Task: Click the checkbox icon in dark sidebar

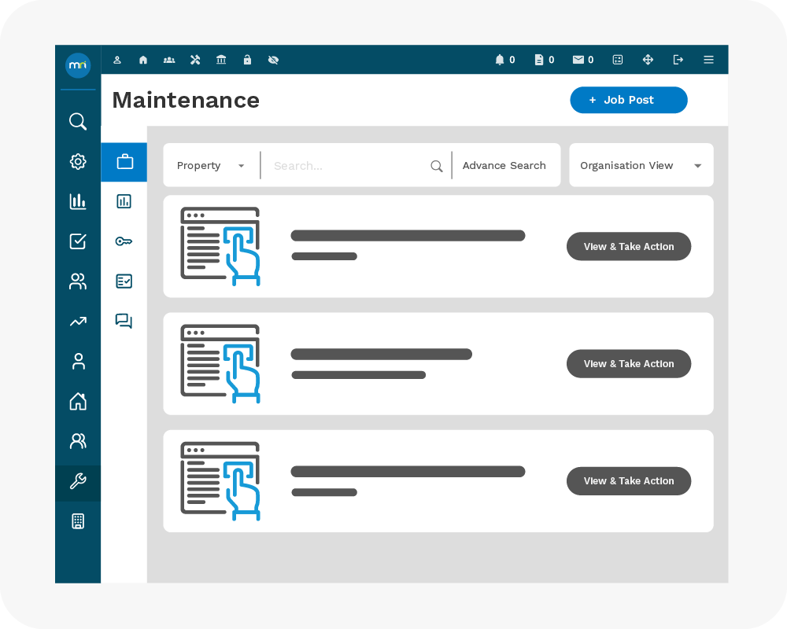Action: (78, 241)
